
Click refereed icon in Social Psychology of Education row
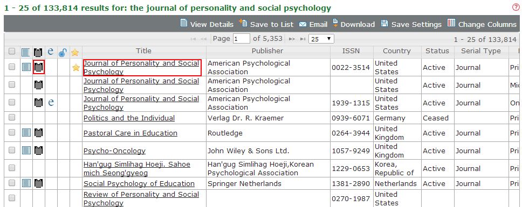click(38, 183)
